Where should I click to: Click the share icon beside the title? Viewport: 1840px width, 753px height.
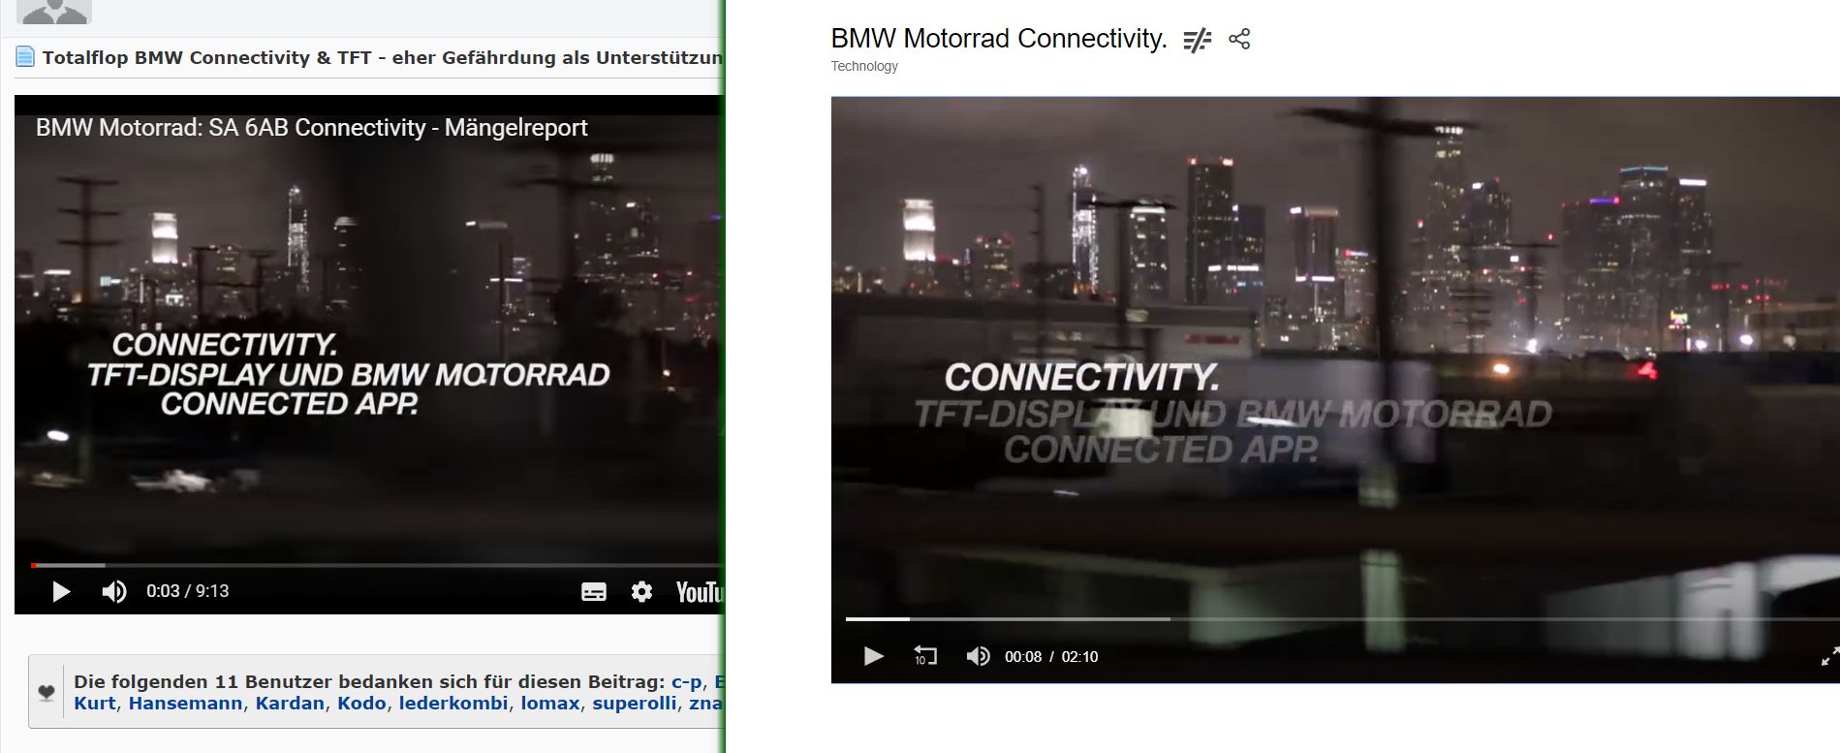[x=1239, y=39]
